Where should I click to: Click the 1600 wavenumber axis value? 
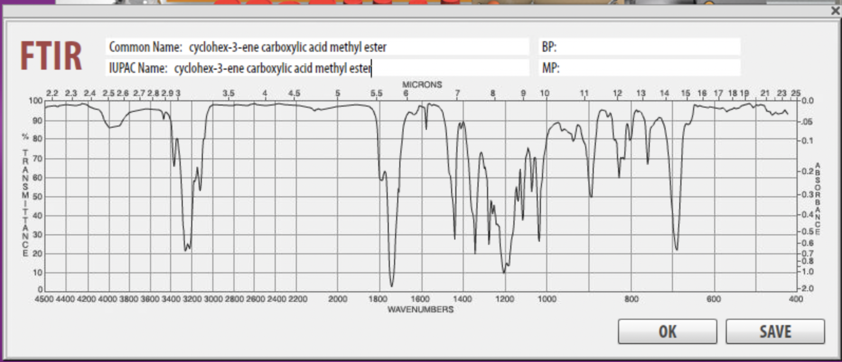(x=420, y=299)
